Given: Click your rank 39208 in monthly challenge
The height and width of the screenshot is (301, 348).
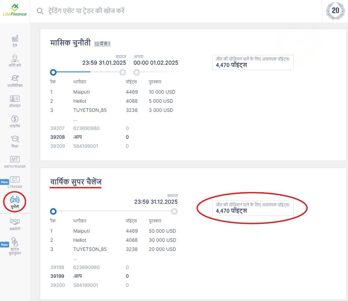Looking at the screenshot, I should click(57, 137).
